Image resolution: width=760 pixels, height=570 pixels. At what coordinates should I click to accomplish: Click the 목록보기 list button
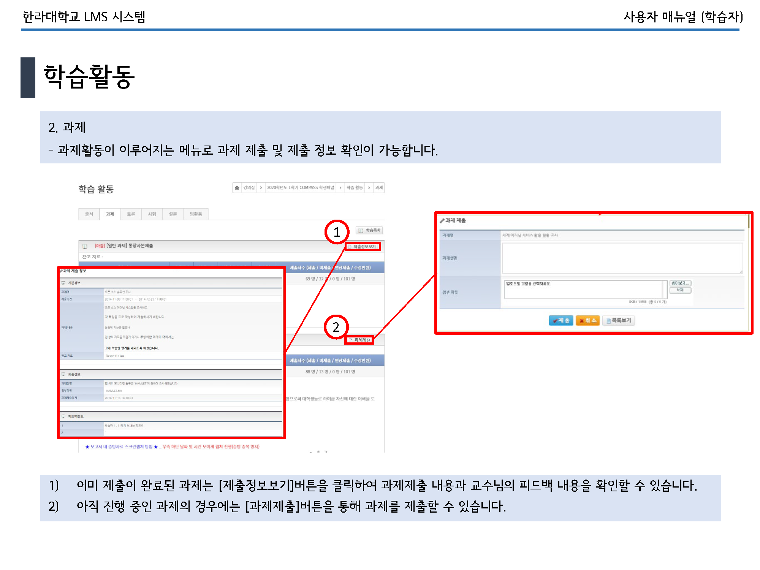pos(619,321)
